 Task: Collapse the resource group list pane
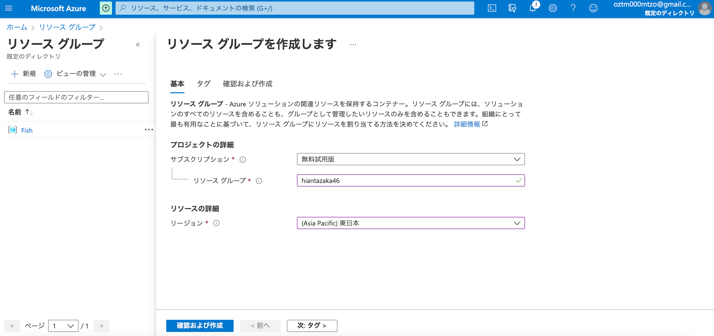point(138,45)
